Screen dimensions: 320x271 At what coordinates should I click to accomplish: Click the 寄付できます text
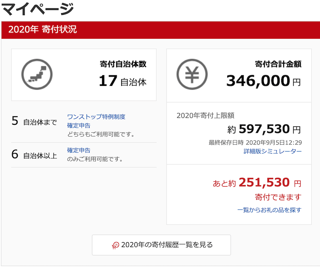278,197
